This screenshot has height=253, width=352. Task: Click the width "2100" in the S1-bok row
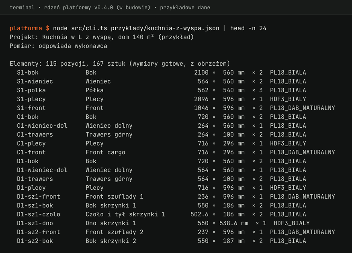click(201, 73)
